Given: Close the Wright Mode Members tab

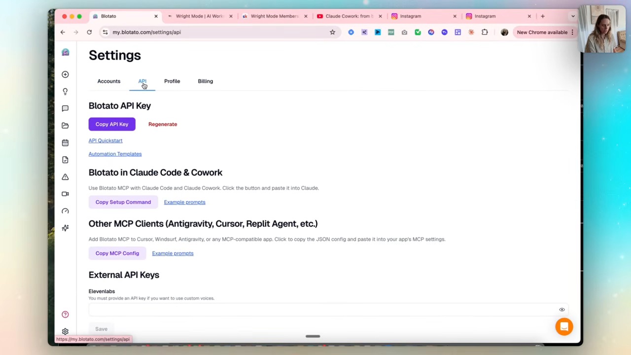Looking at the screenshot, I should pos(306,16).
